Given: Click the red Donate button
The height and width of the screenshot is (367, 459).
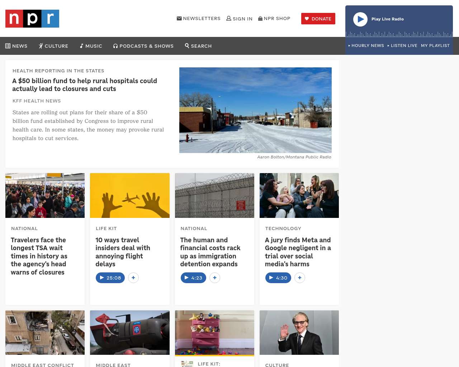Looking at the screenshot, I should [x=318, y=19].
